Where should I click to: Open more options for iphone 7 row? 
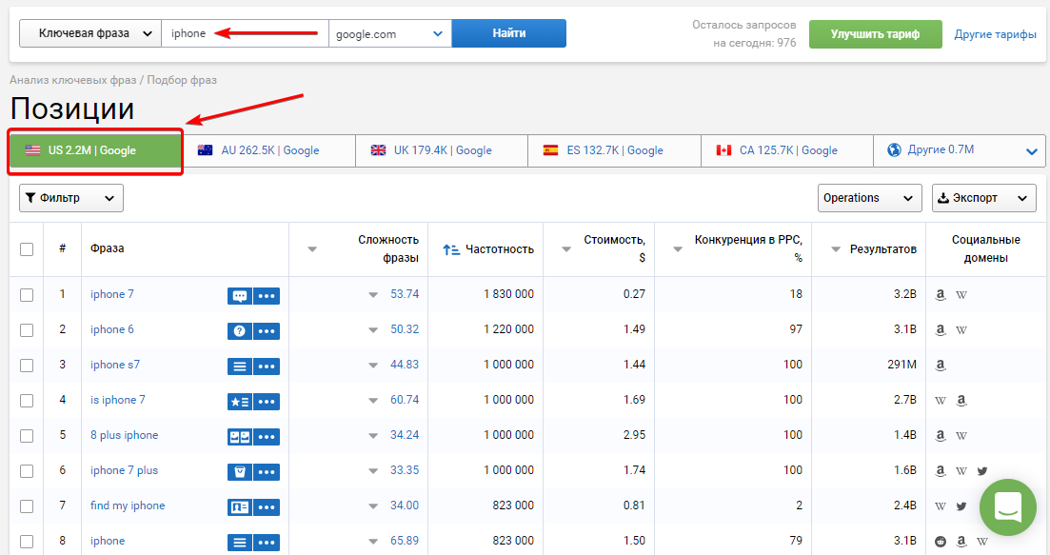[x=267, y=296]
